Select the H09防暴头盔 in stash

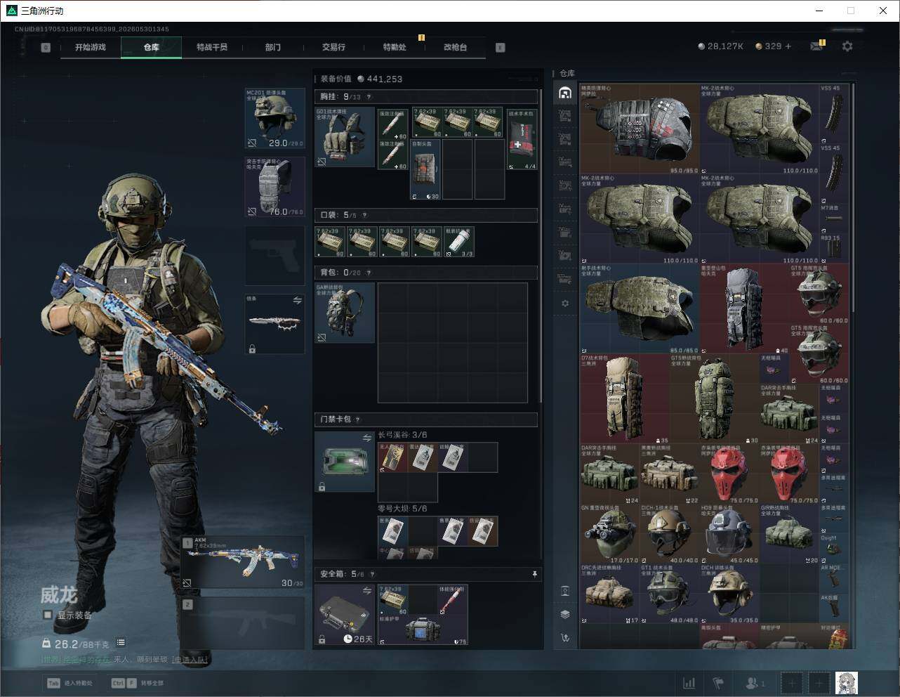point(729,534)
